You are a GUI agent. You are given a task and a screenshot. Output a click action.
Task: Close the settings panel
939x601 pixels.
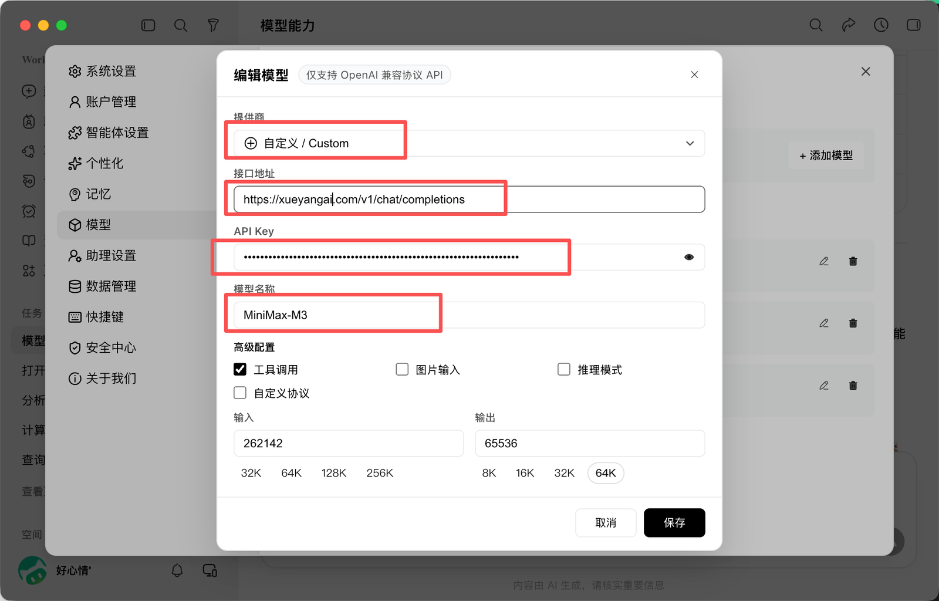[x=866, y=72]
